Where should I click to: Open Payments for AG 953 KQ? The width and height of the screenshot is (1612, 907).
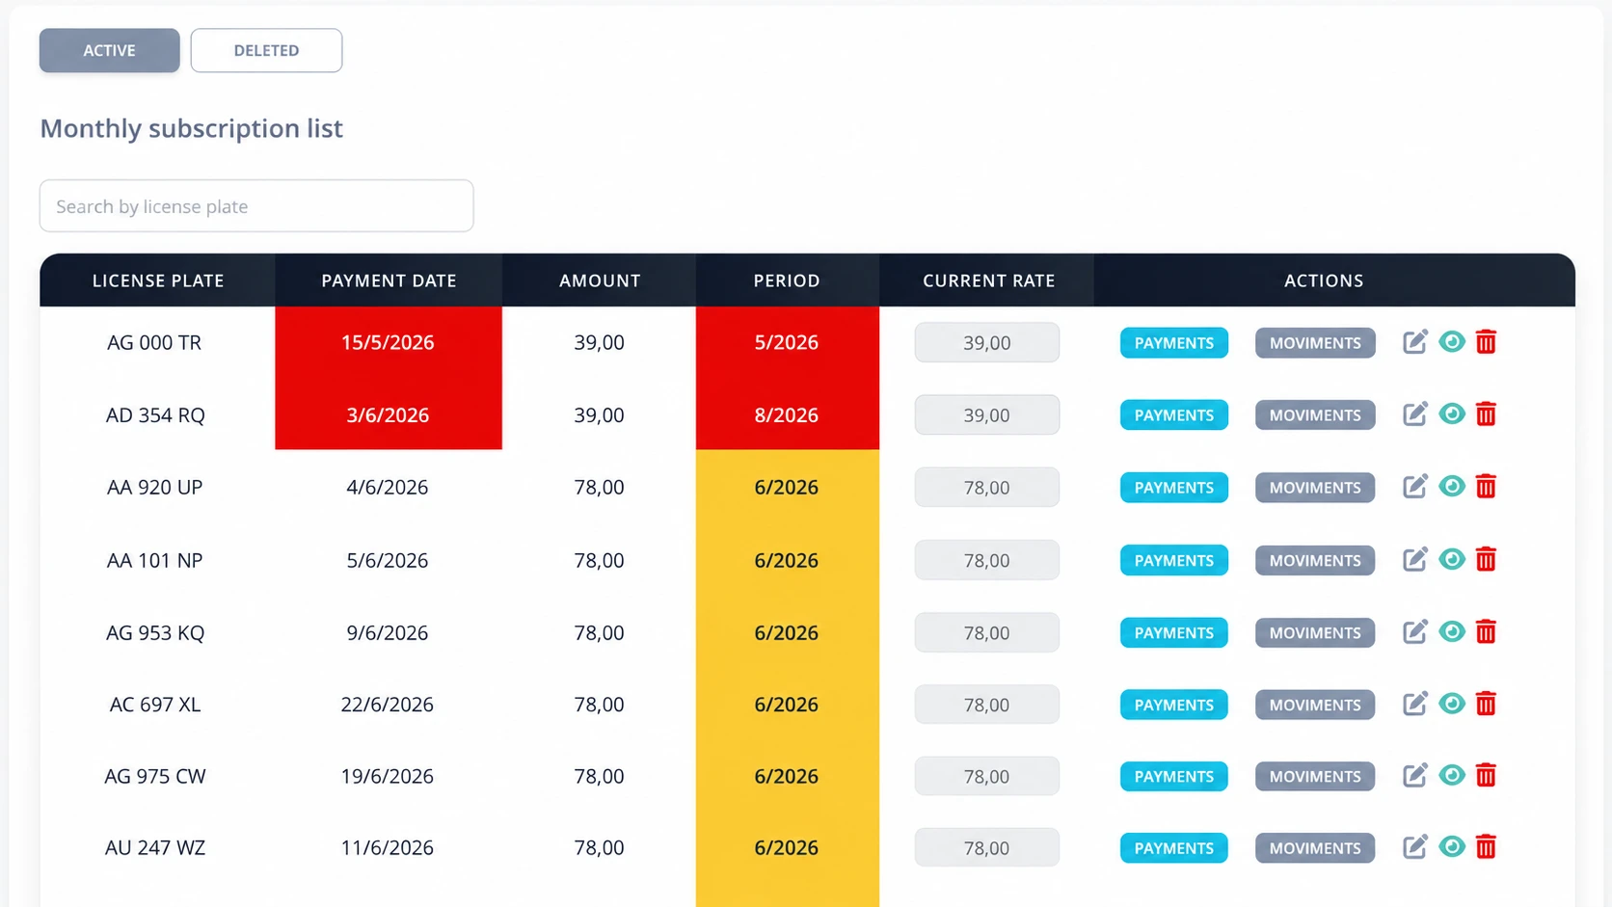1173,633
